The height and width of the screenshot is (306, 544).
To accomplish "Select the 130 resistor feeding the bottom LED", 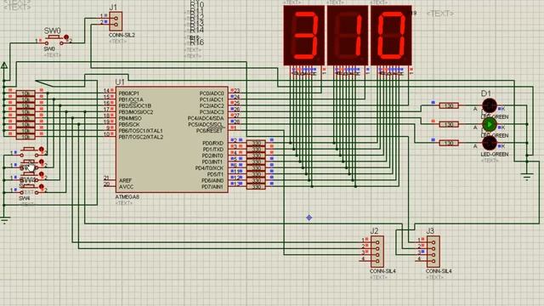I will coord(449,143).
